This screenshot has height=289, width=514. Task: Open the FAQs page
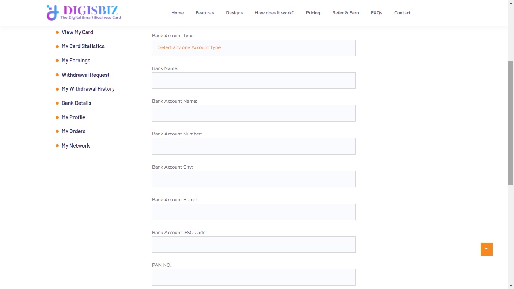pos(376,13)
